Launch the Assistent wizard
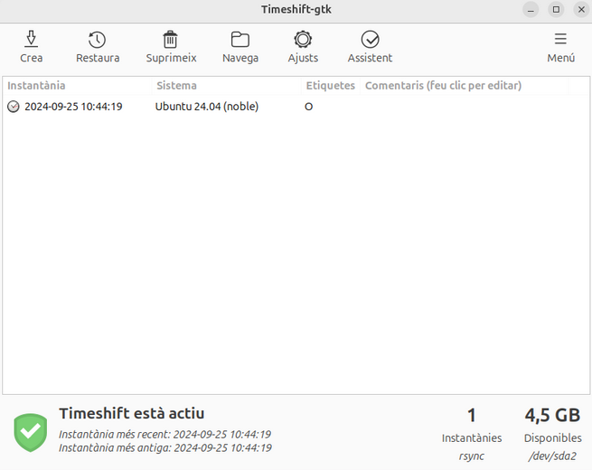Image resolution: width=592 pixels, height=470 pixels. [x=370, y=40]
